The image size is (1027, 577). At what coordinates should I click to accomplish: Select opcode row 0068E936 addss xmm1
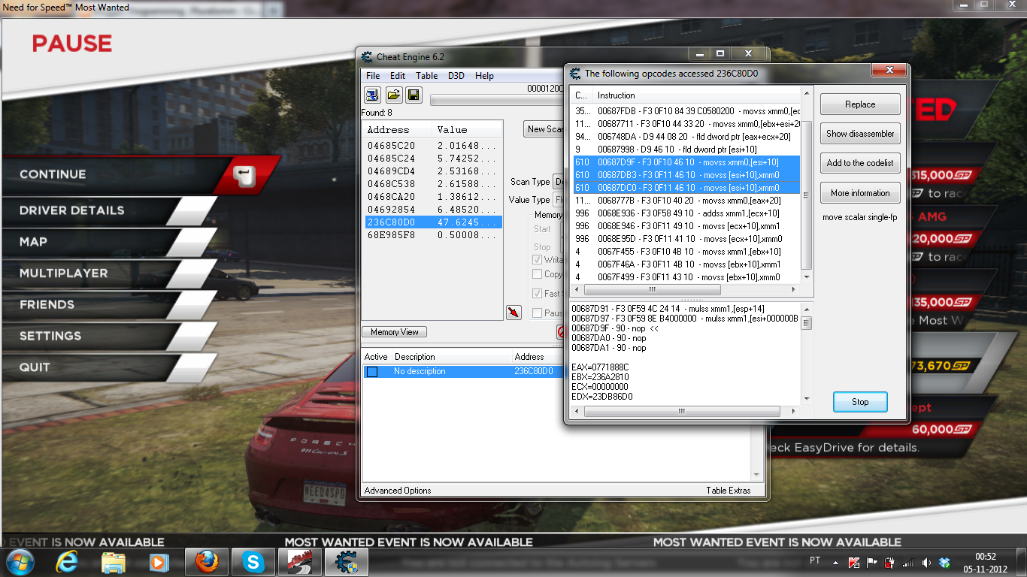click(x=686, y=213)
